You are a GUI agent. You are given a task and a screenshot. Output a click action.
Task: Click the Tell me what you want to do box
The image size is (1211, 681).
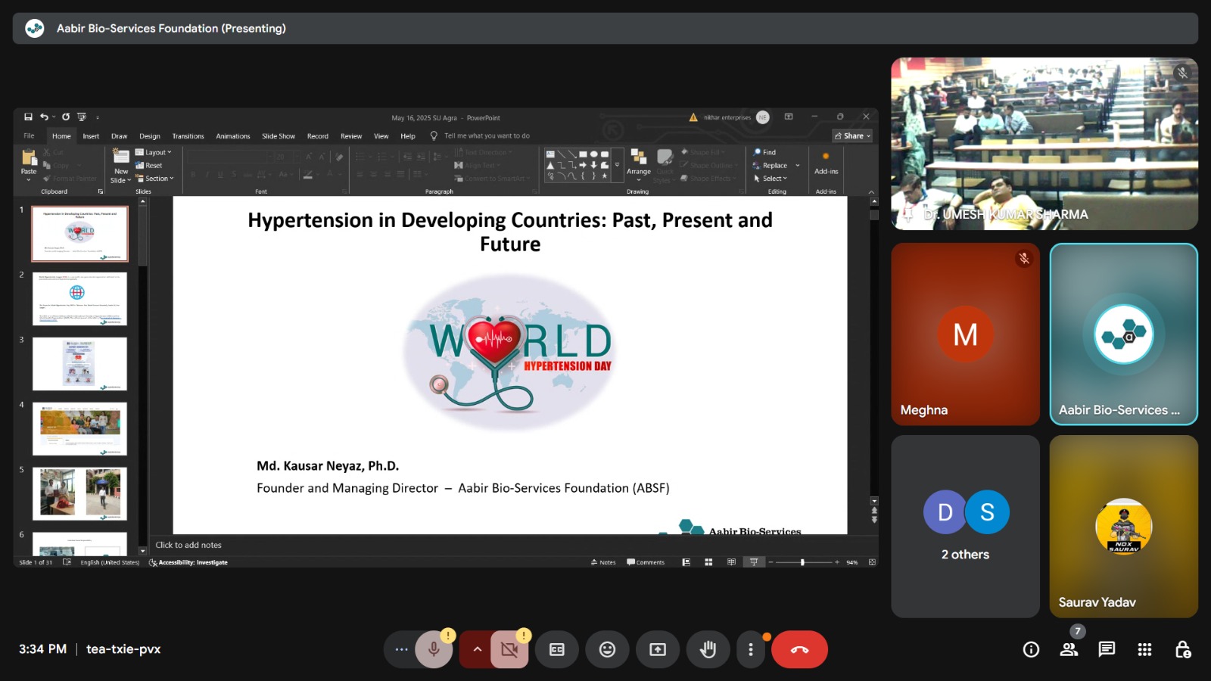pyautogui.click(x=487, y=136)
